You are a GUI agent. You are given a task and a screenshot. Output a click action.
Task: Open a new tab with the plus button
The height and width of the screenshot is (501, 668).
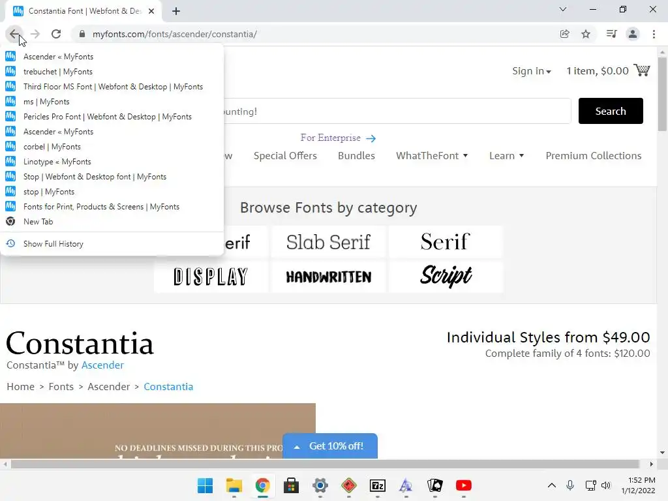click(176, 11)
